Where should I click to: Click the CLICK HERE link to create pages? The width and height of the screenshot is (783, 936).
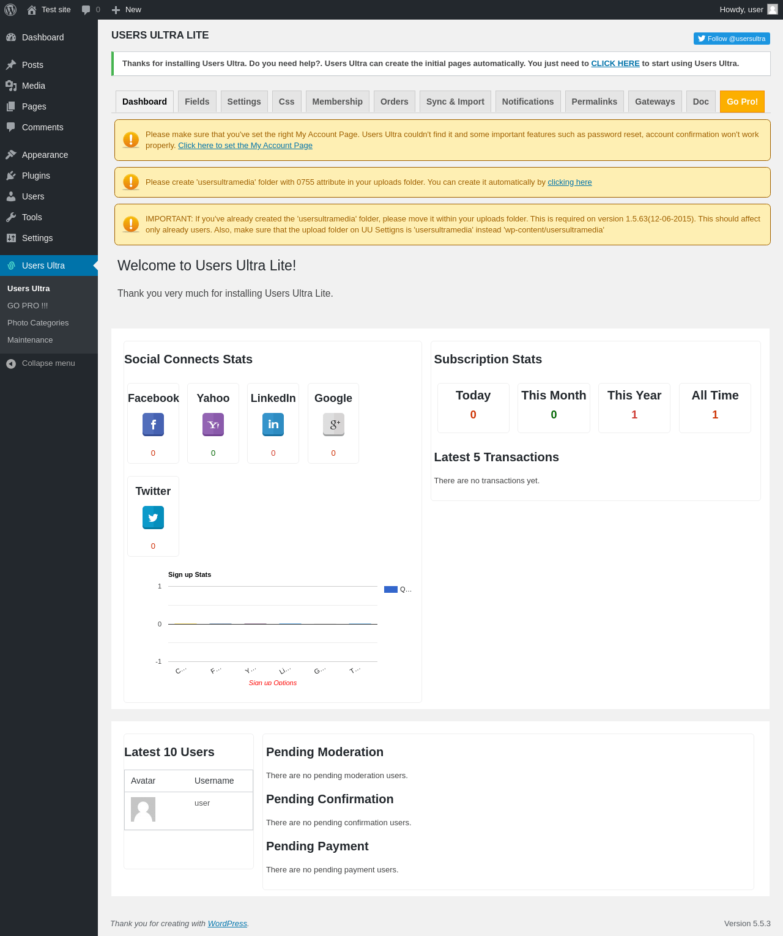pyautogui.click(x=615, y=64)
